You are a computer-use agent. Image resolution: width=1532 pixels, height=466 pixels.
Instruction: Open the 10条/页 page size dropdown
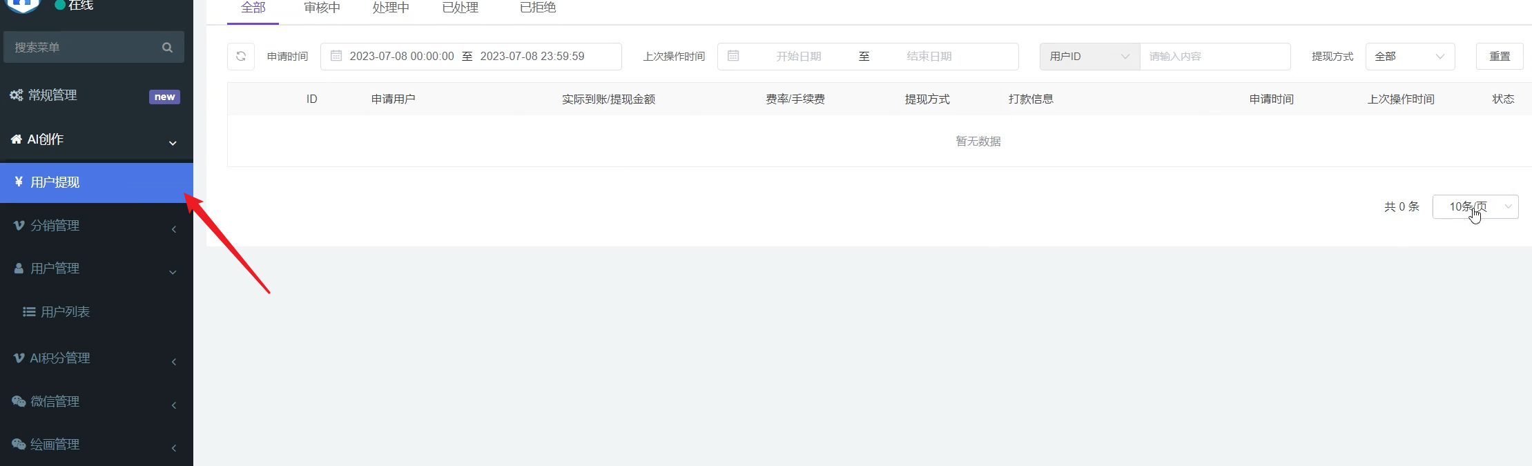click(1475, 206)
